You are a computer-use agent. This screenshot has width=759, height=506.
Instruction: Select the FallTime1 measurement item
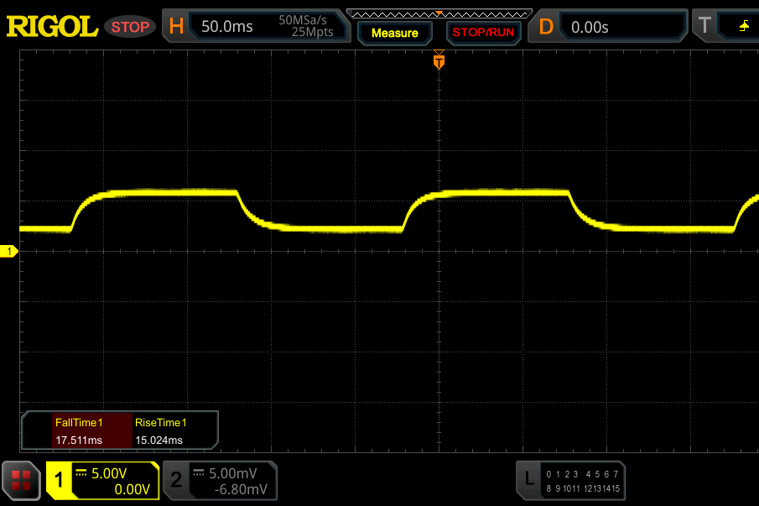(79, 423)
